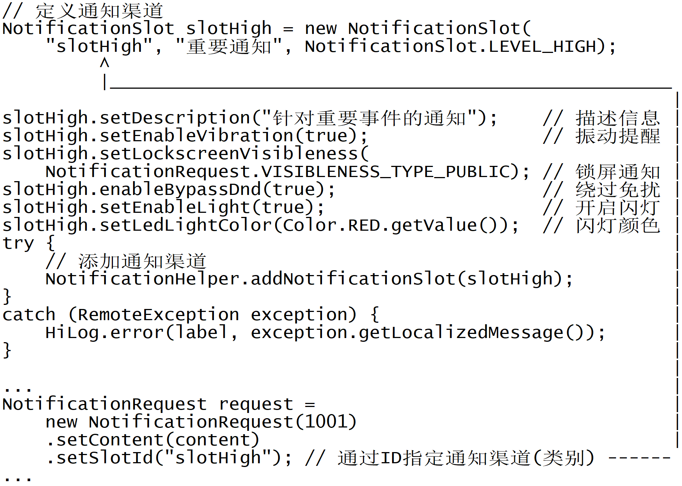Screen dimensions: 682x486
Task: Click the enableBypassDnd(true) line
Action: click(x=169, y=190)
